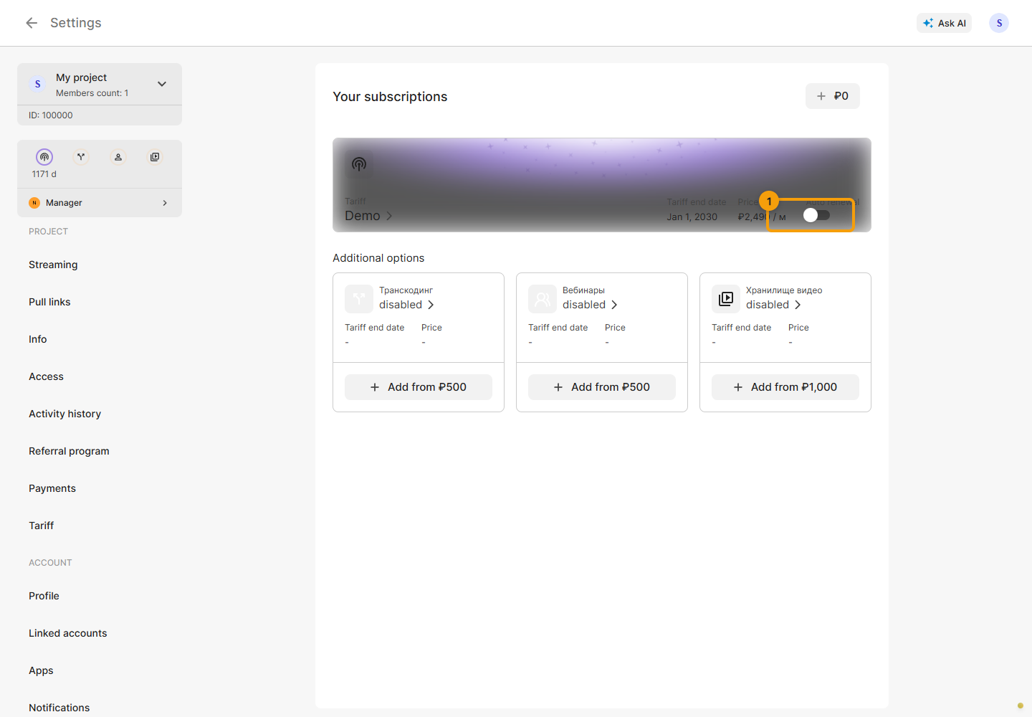Open the Apps section
This screenshot has height=717, width=1032.
(41, 670)
